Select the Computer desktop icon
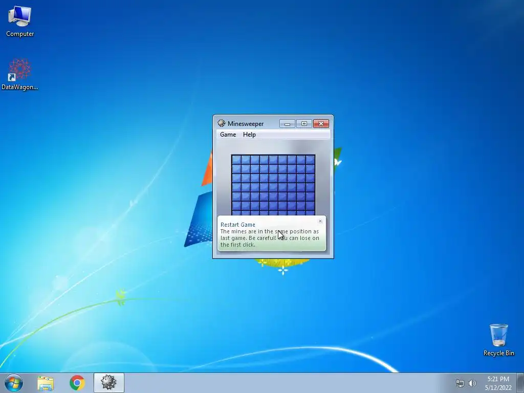 click(20, 21)
